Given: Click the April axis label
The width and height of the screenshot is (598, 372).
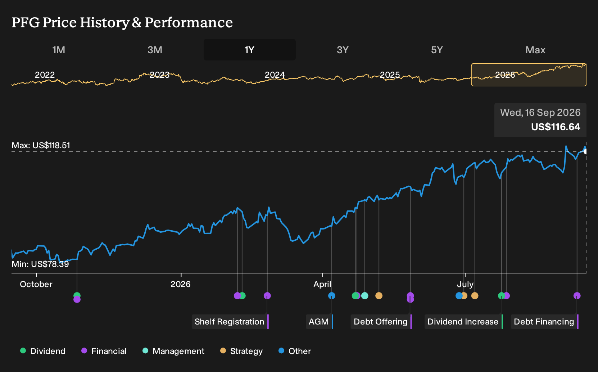Looking at the screenshot, I should pos(322,284).
